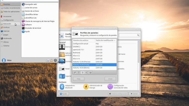Click the save configuration icon in profiles toolbar

point(79,72)
